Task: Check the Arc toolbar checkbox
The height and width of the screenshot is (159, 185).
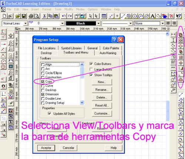Action: (43, 69)
